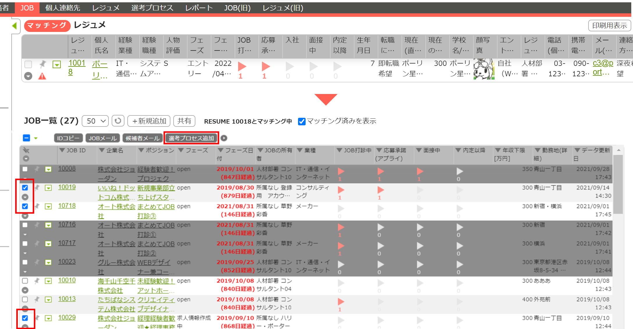Open the レポート tab
The height and width of the screenshot is (329, 633).
(x=199, y=8)
